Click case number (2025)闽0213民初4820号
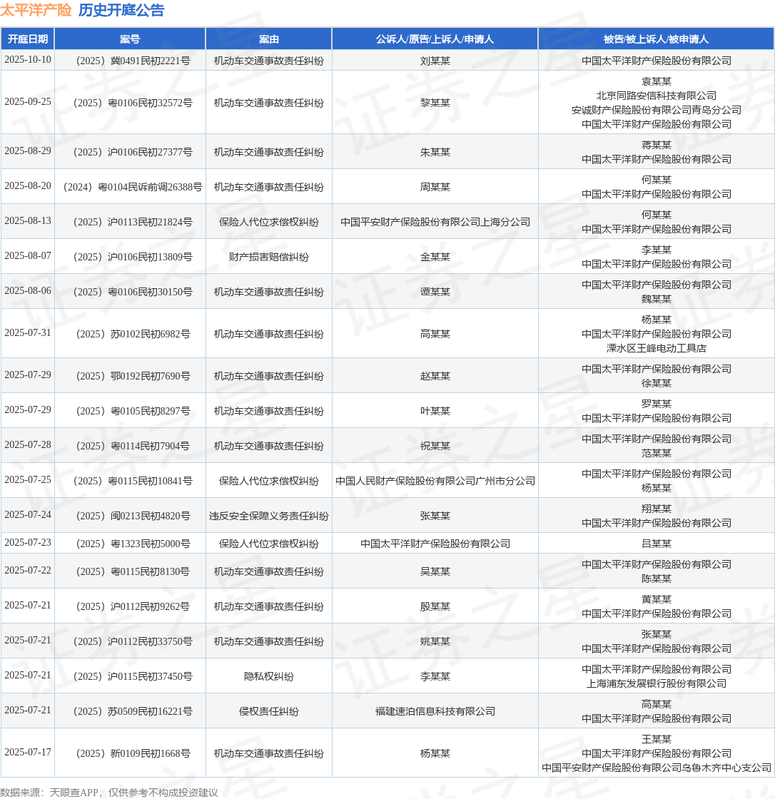Viewport: 775px width, 799px height. [x=133, y=516]
